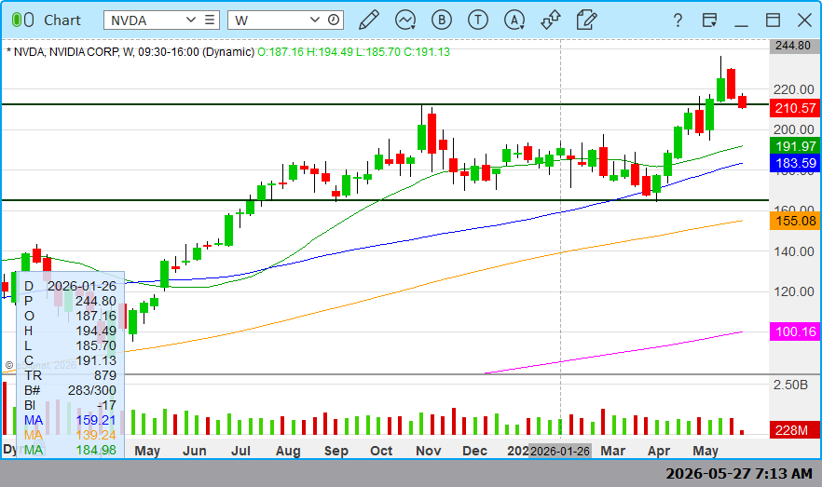This screenshot has height=487, width=822.
Task: Click the chart header O:187.16 H:194.49 text
Action: click(x=305, y=52)
